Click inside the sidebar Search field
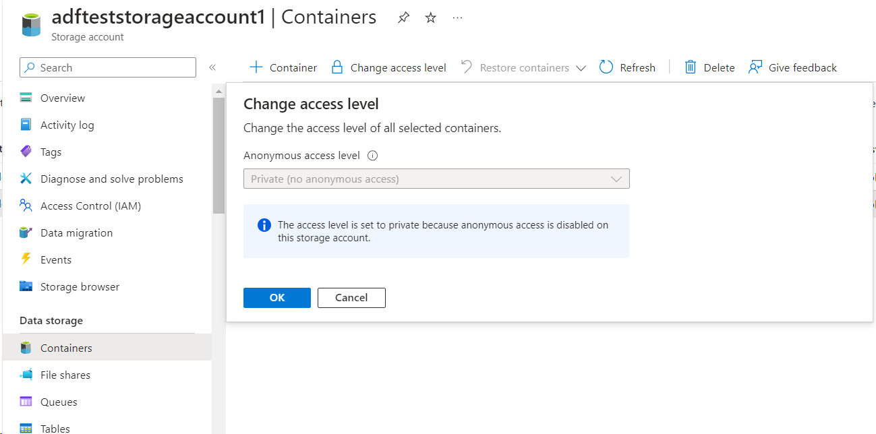 click(108, 67)
